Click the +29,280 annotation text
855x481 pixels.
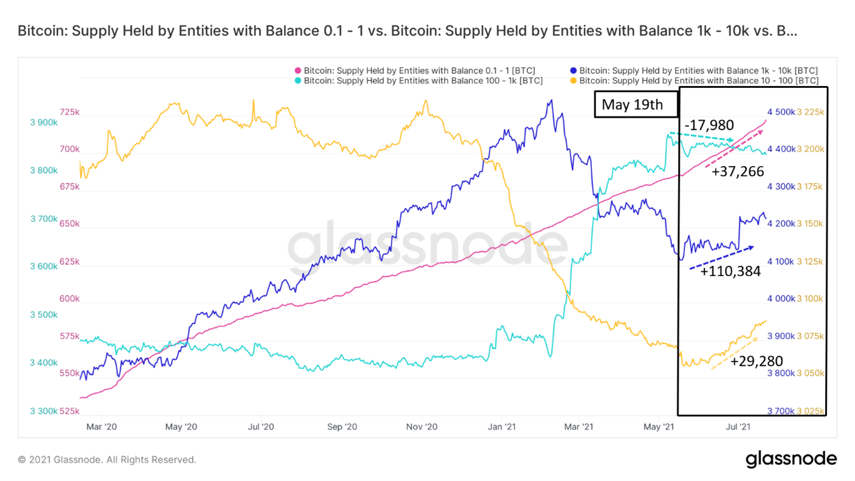click(x=756, y=360)
